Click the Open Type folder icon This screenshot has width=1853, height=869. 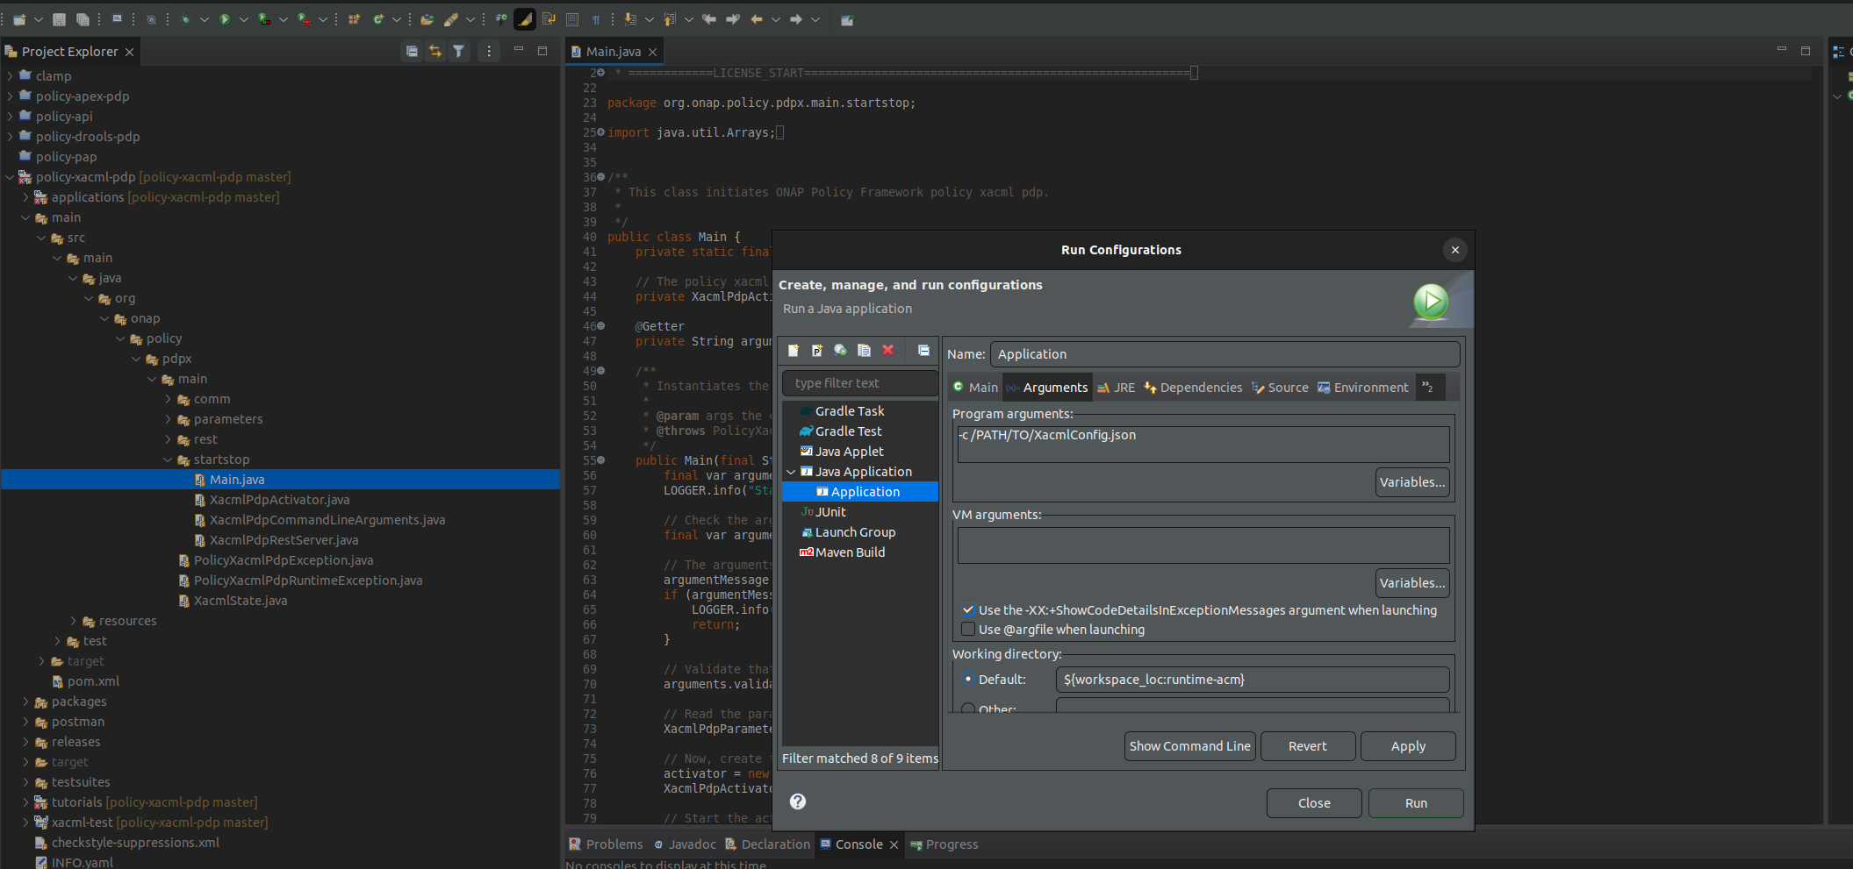[427, 19]
